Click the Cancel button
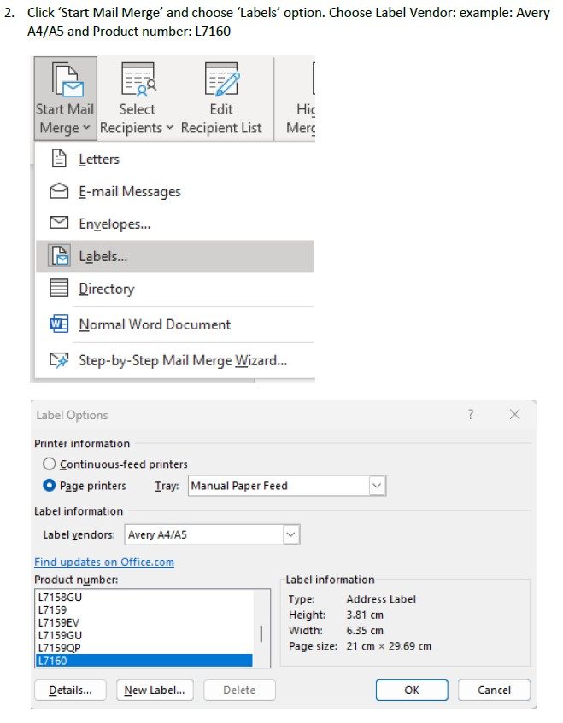The height and width of the screenshot is (723, 563). pos(494,690)
